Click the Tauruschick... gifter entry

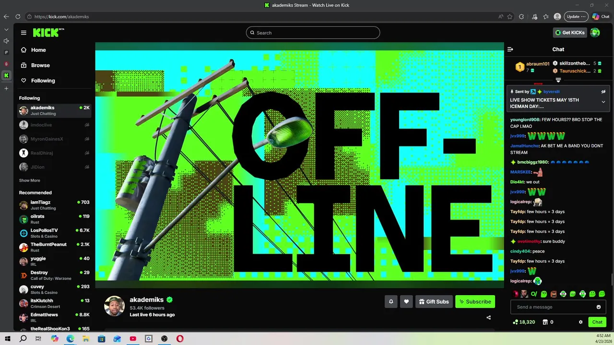coord(577,71)
